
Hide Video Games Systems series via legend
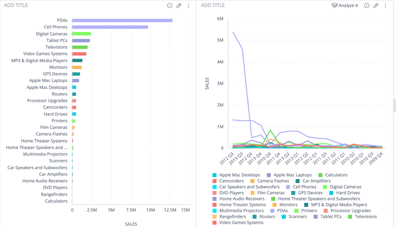[x=241, y=223]
